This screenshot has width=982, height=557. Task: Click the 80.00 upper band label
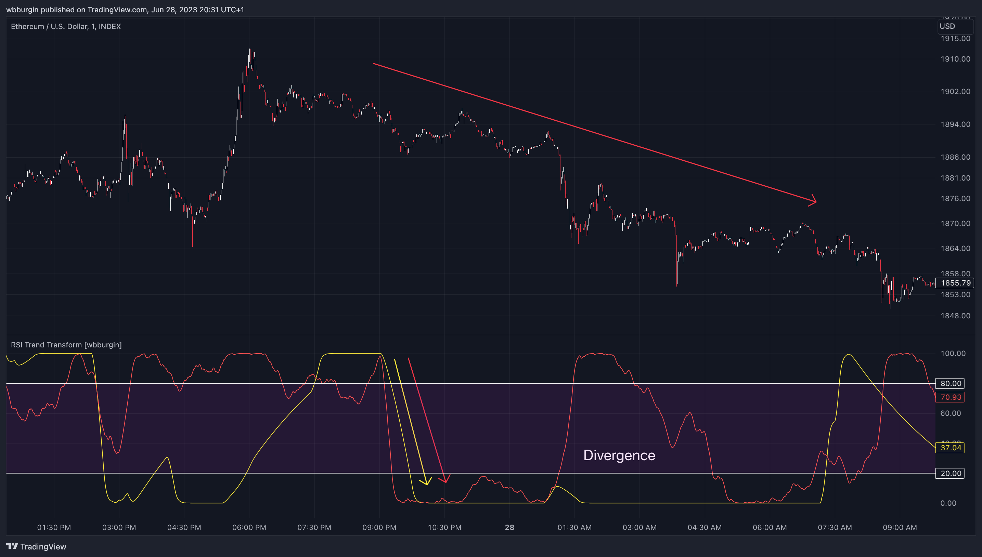950,383
